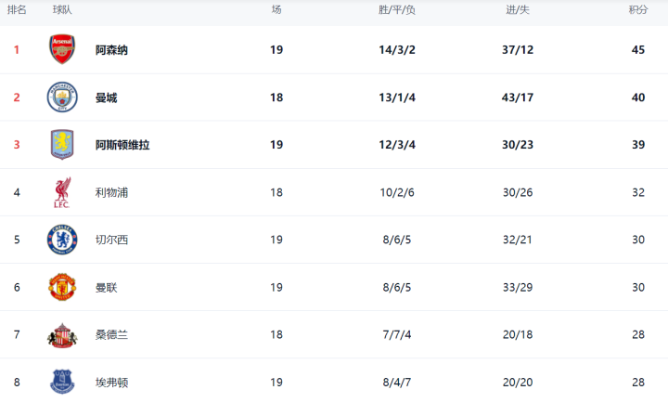Click the Manchester United club crest

(x=62, y=287)
